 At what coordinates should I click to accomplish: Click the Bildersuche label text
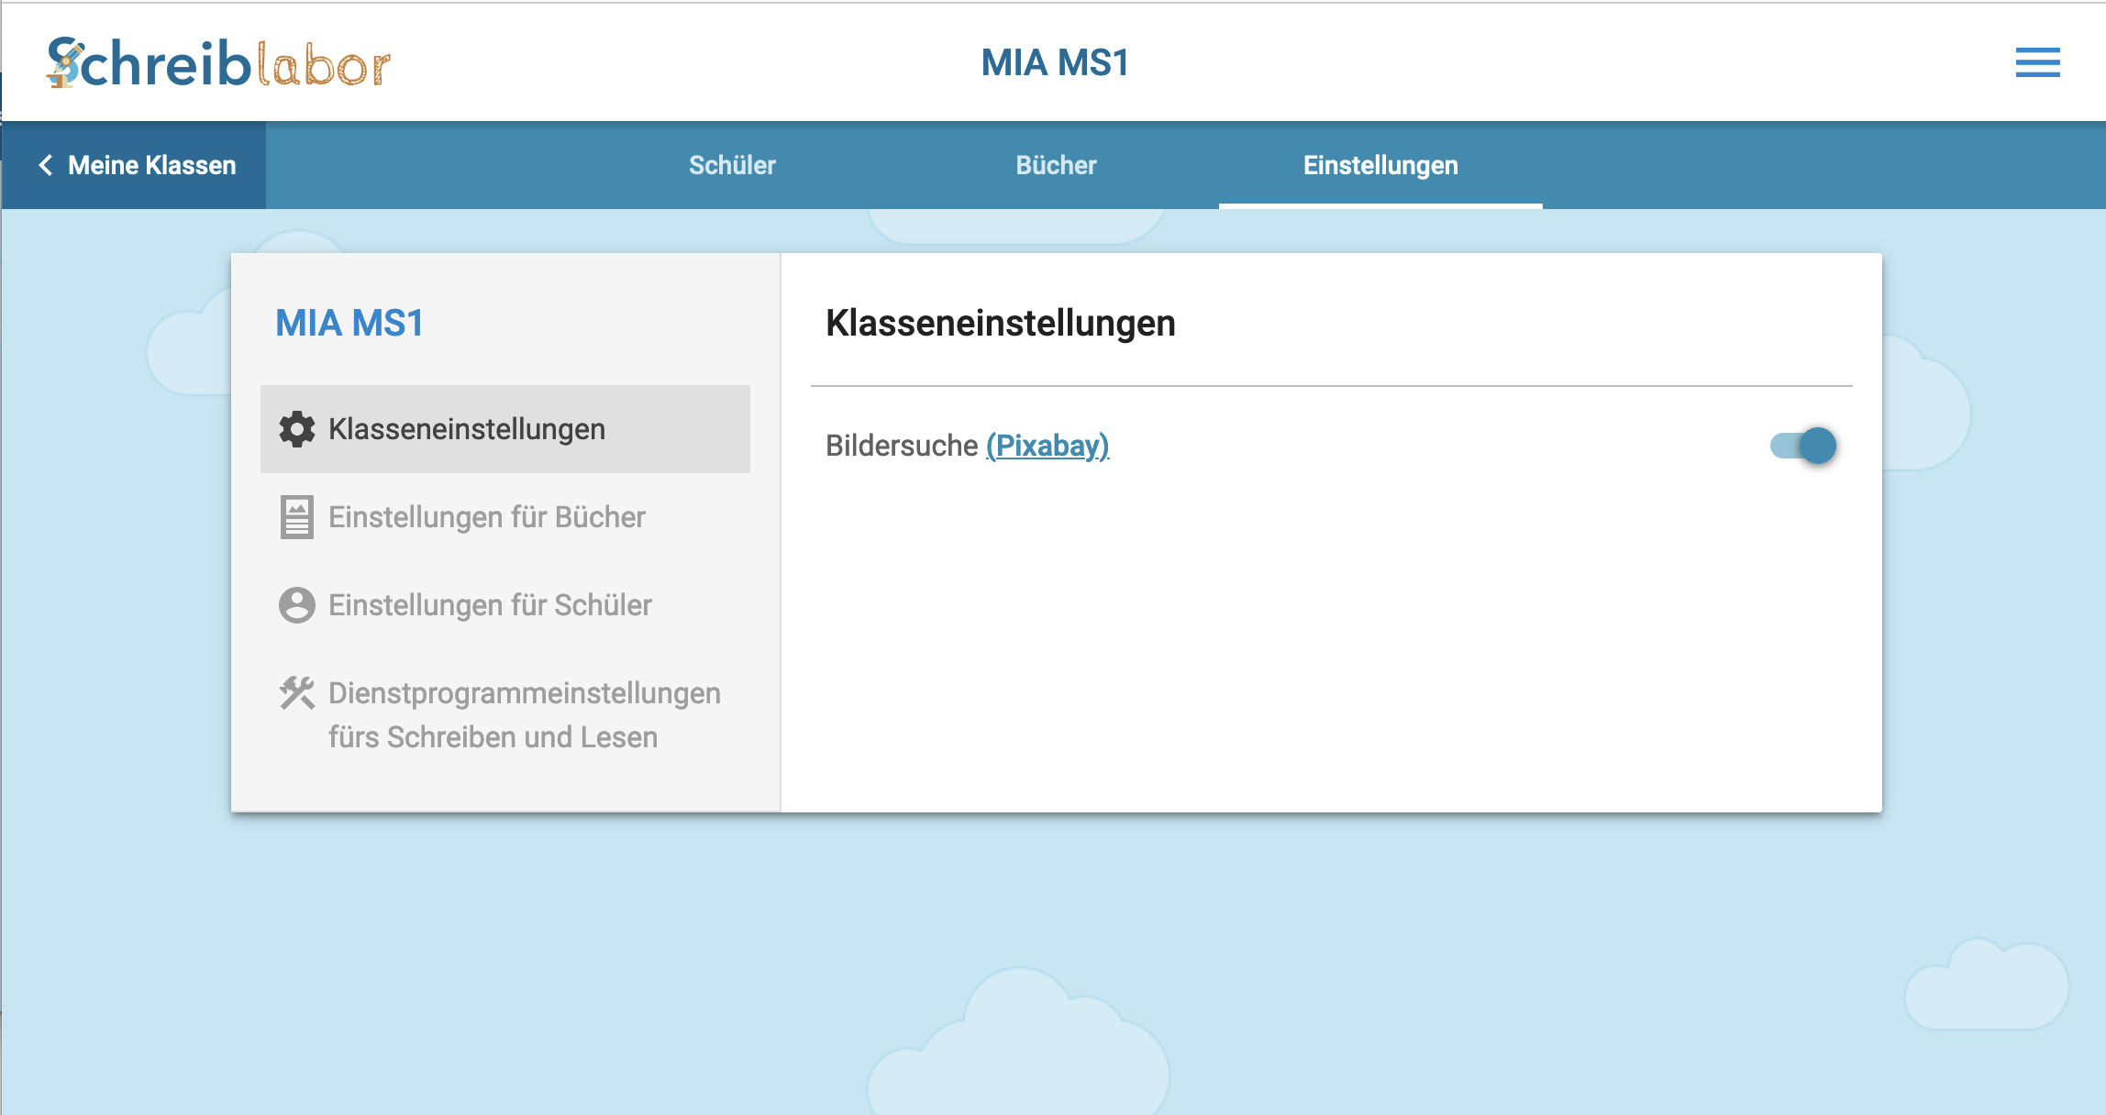click(x=901, y=446)
